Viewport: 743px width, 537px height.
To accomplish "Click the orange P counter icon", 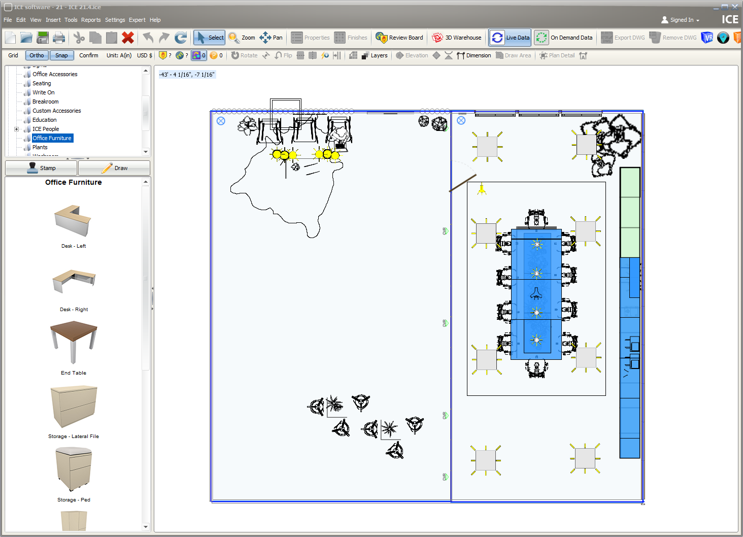I will pos(214,55).
